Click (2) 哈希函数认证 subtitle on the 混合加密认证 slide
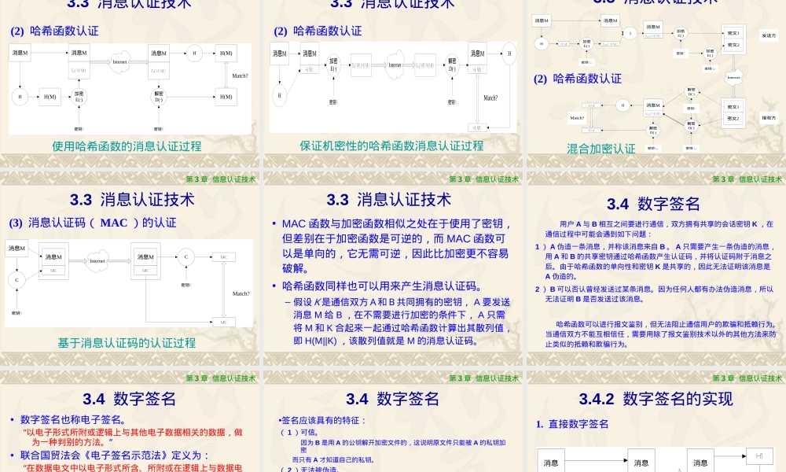786x472 pixels. coord(578,79)
